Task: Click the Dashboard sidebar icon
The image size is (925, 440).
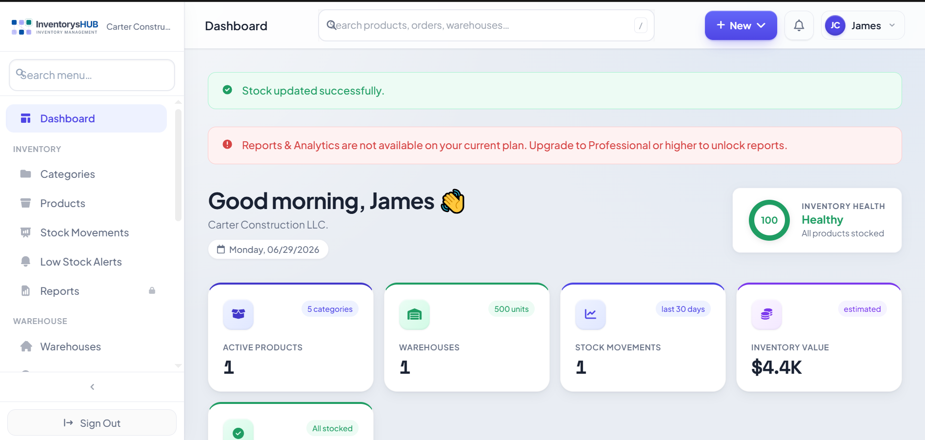Action: [26, 118]
